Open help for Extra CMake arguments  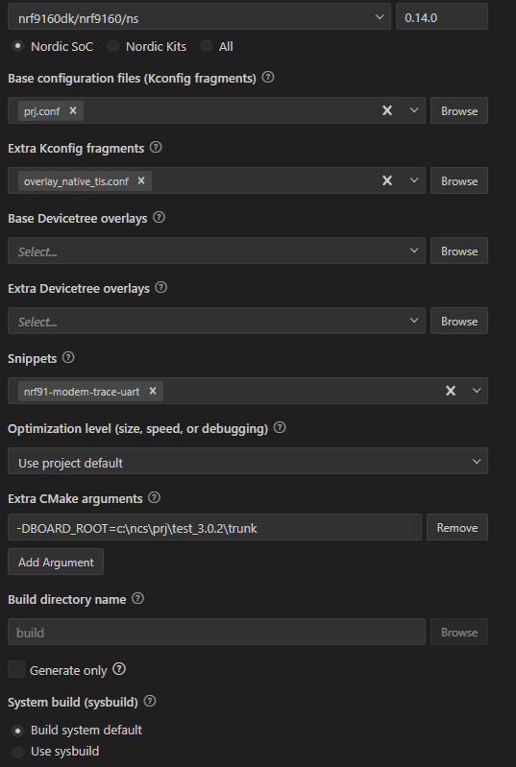click(x=154, y=497)
